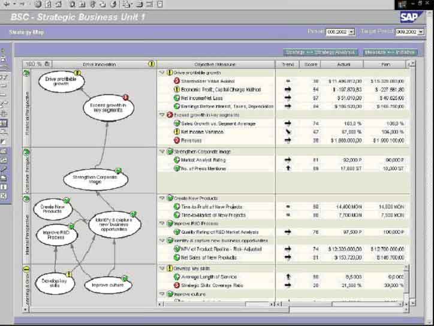Click the Measure Initiative button
The width and height of the screenshot is (434, 326).
391,52
